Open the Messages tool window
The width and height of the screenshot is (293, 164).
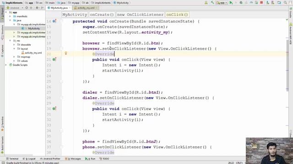73,159
